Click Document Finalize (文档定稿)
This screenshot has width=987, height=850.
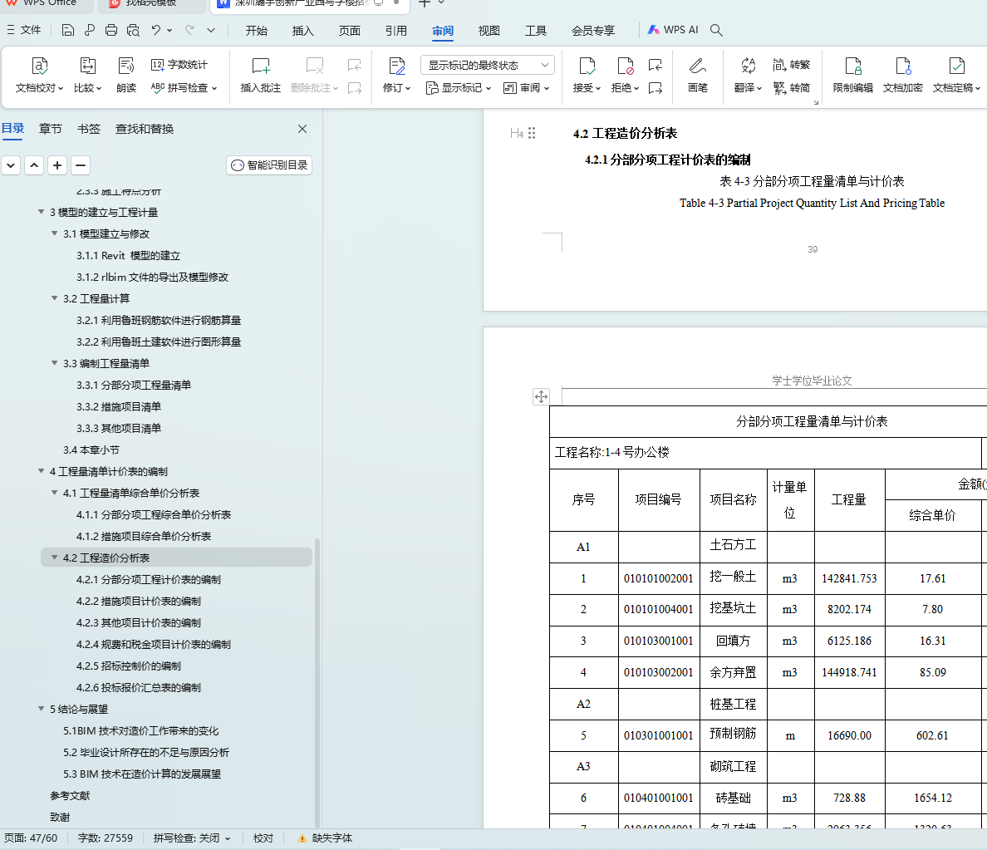pyautogui.click(x=956, y=66)
